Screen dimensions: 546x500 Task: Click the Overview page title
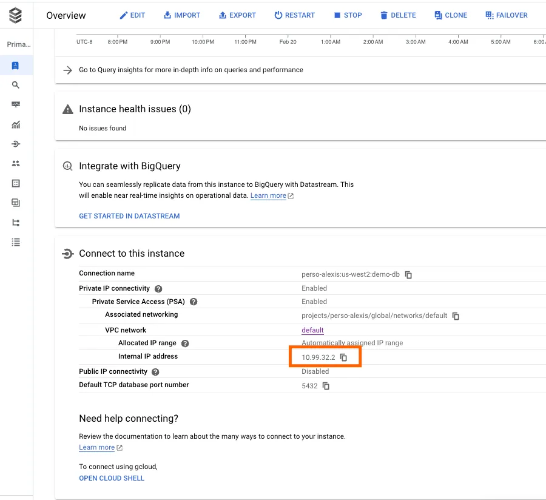pos(66,15)
